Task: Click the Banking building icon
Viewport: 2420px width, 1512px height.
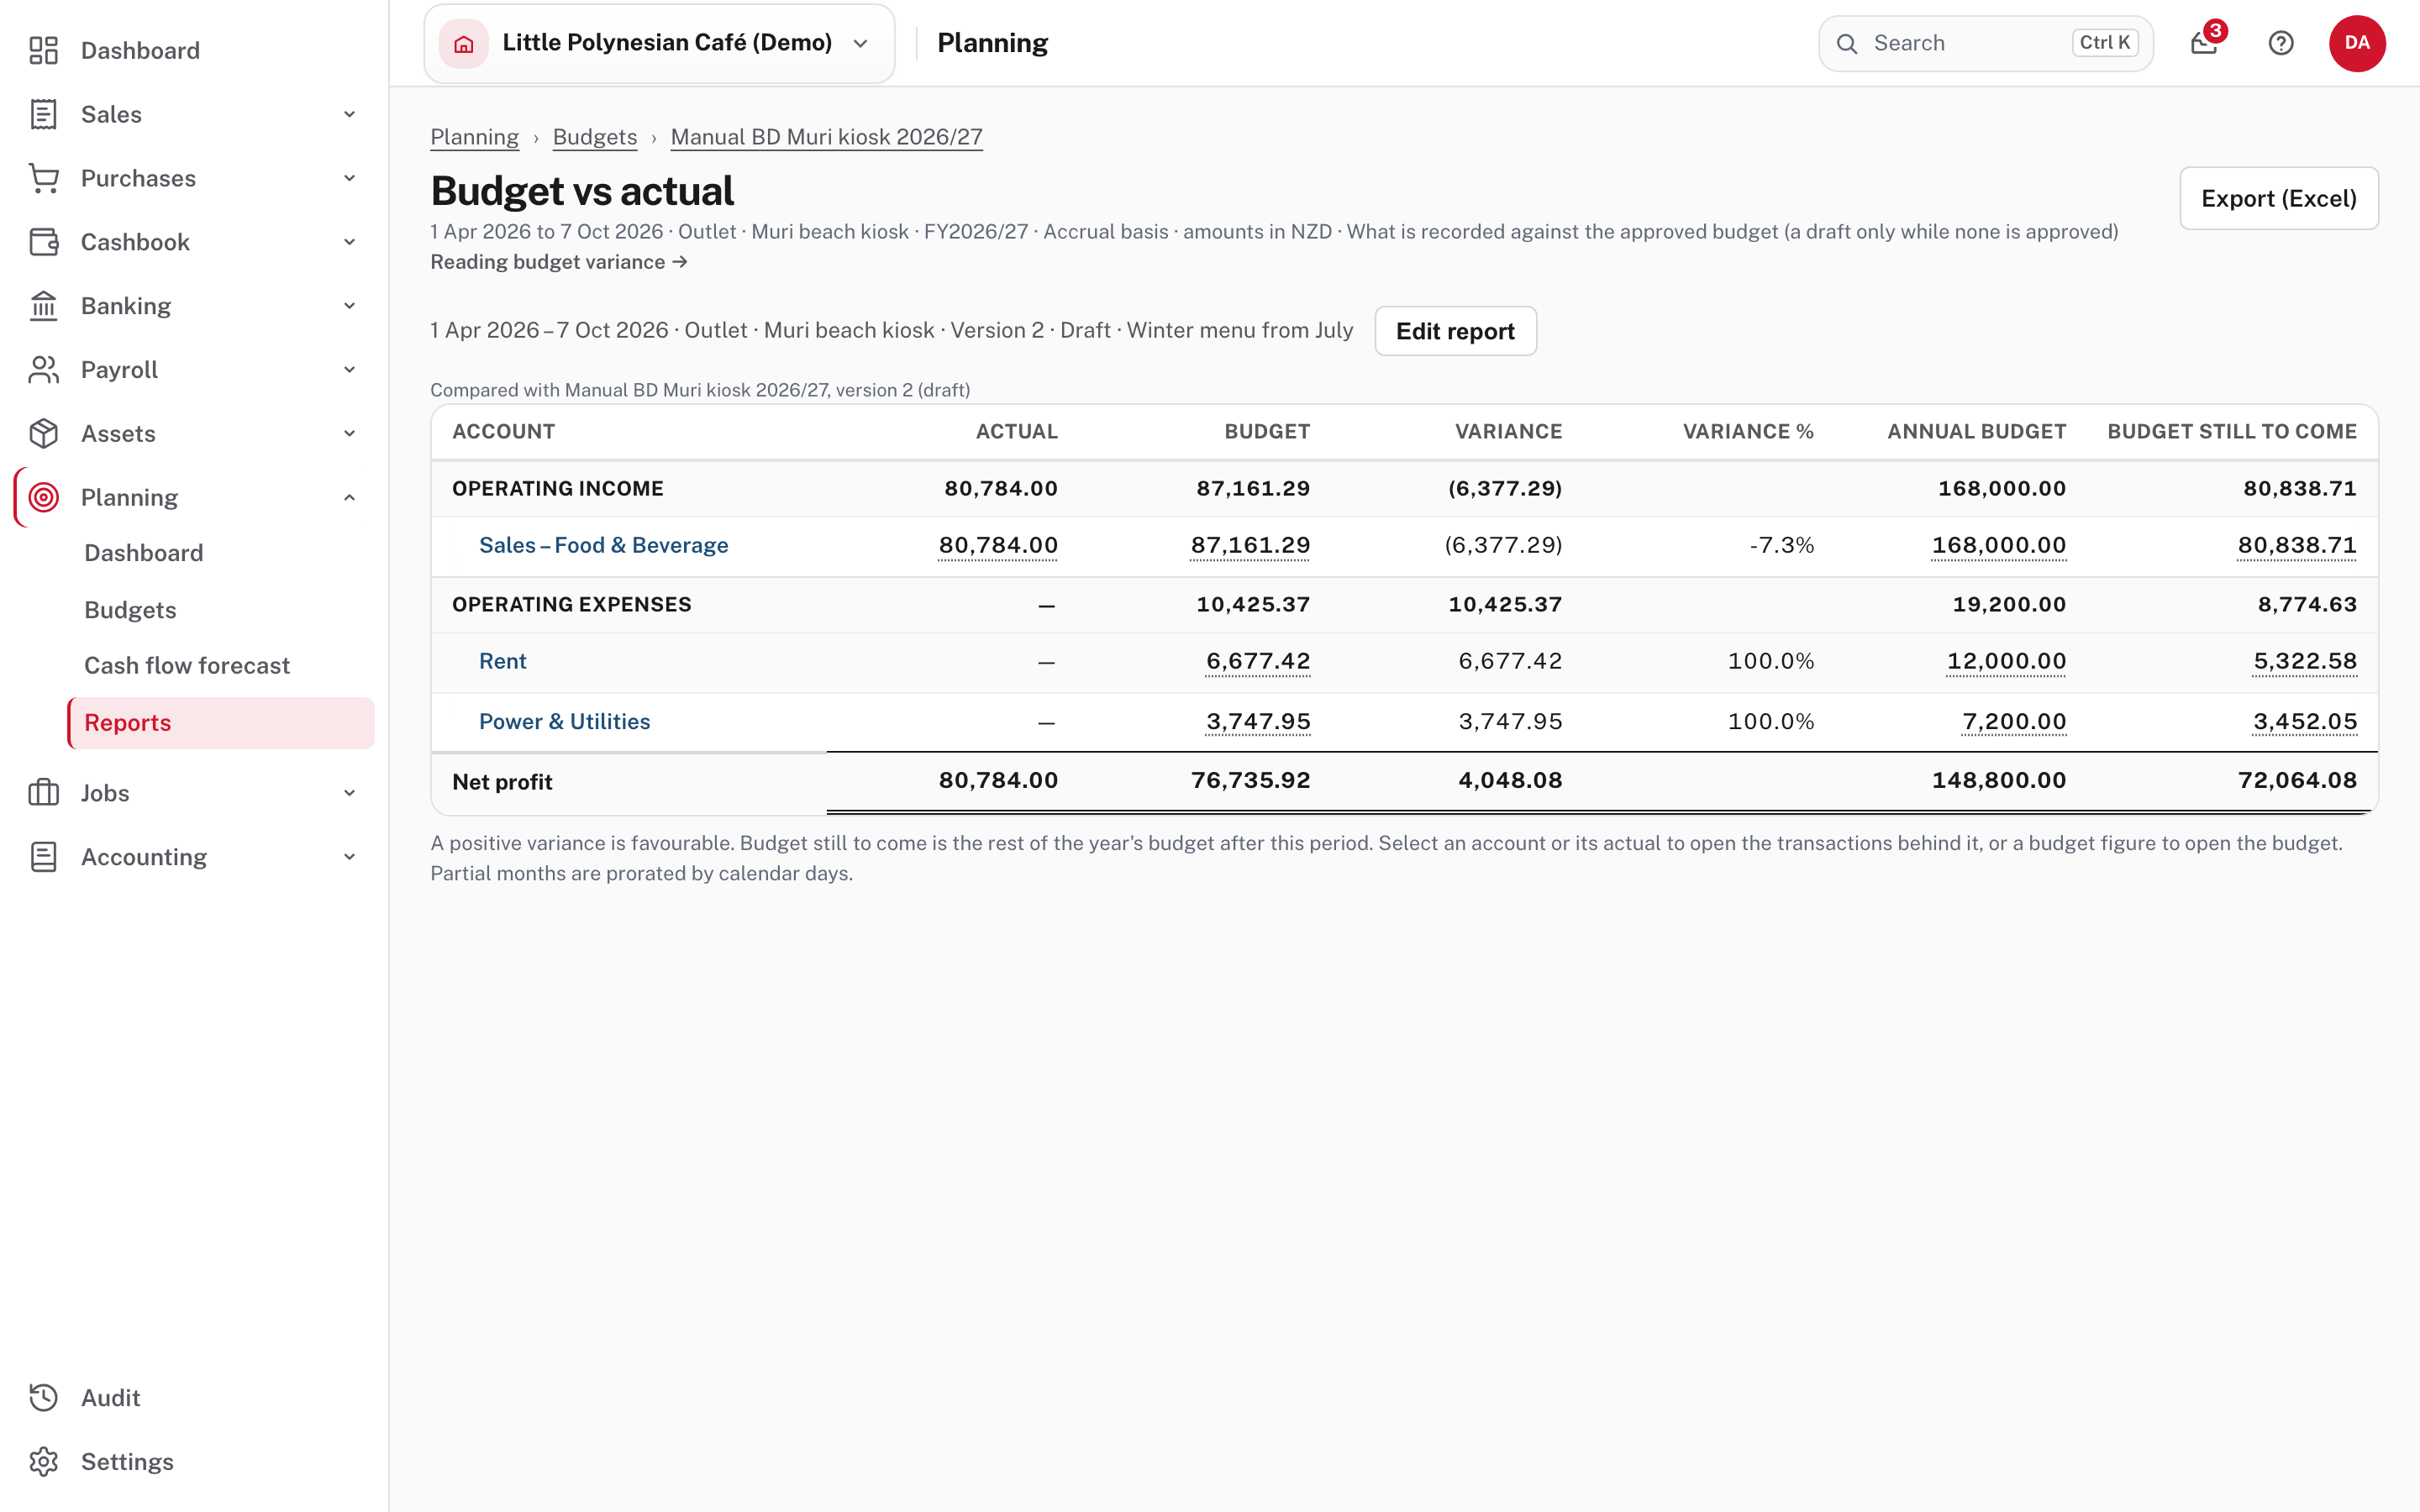Action: [44, 306]
